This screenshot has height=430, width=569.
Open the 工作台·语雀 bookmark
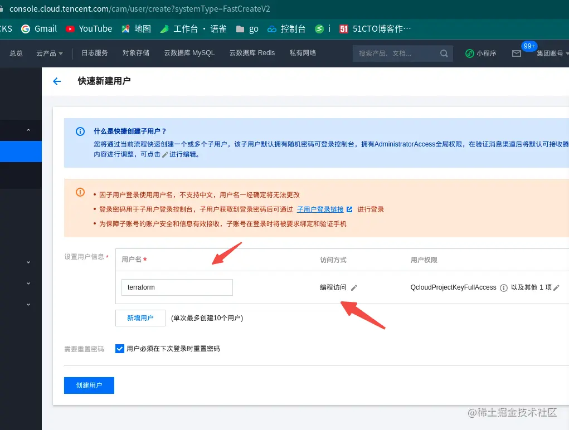tap(193, 28)
